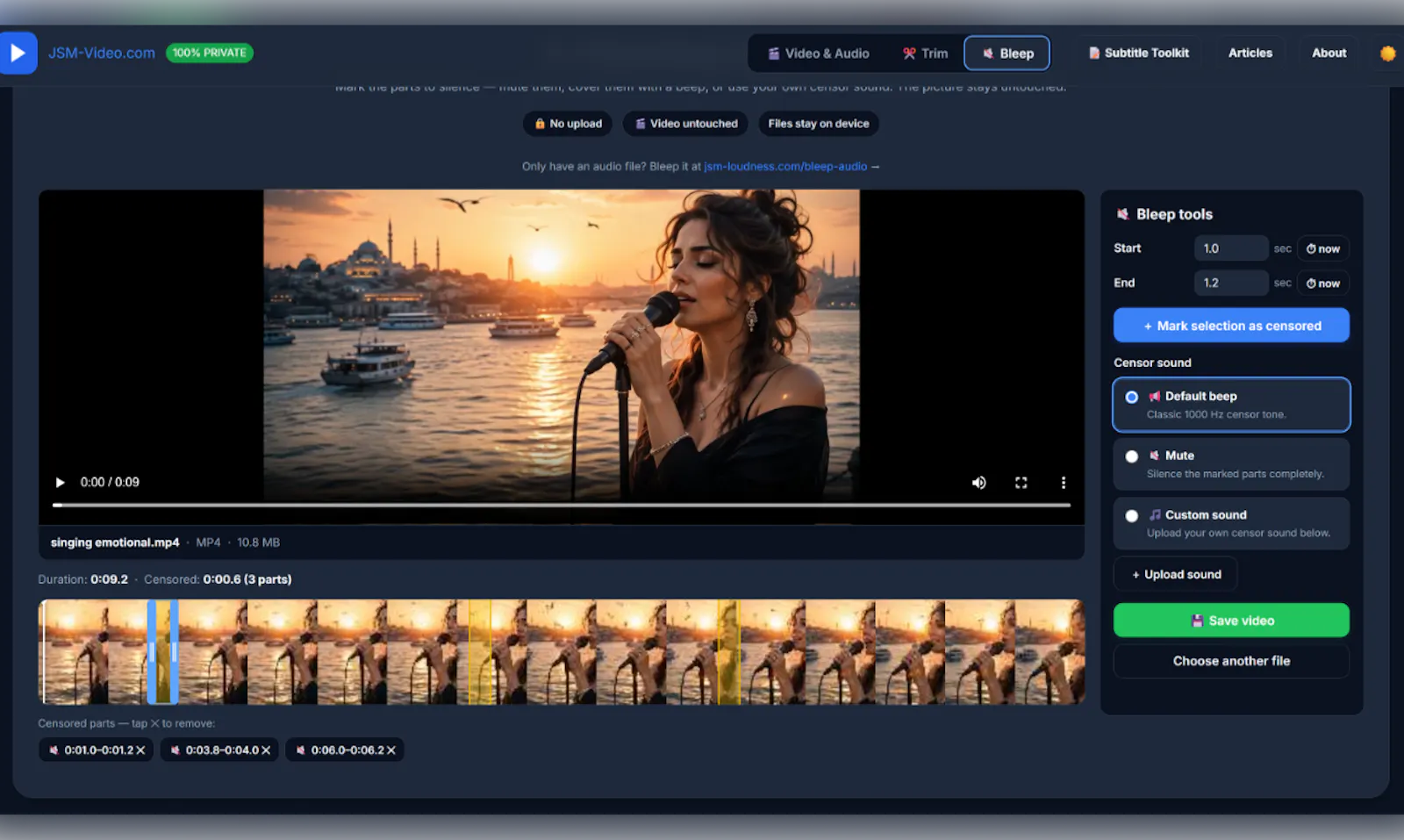Image resolution: width=1404 pixels, height=840 pixels.
Task: Play the video preview
Action: pyautogui.click(x=60, y=482)
